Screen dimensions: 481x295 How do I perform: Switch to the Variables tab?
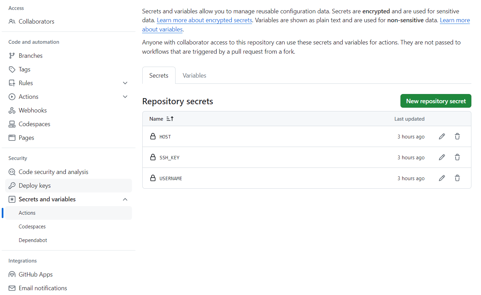194,76
